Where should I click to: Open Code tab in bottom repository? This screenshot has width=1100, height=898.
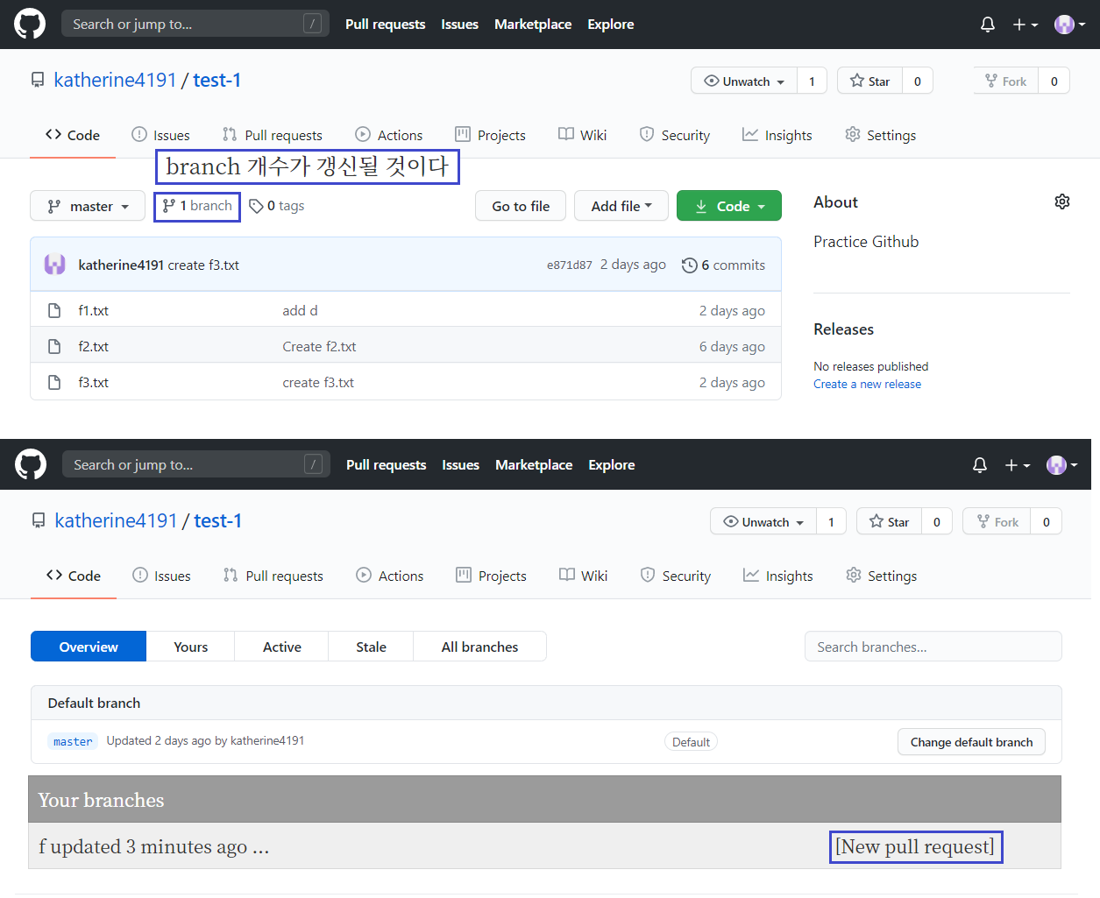coord(74,576)
